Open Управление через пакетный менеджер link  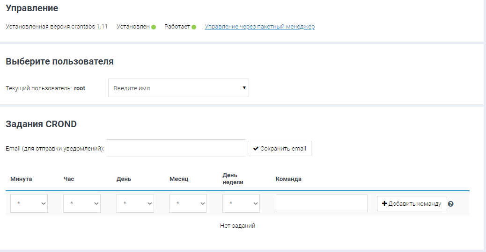pos(259,27)
